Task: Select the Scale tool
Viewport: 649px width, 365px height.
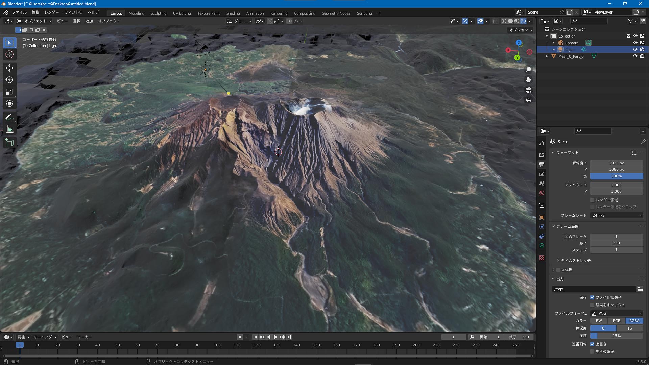Action: pos(9,92)
